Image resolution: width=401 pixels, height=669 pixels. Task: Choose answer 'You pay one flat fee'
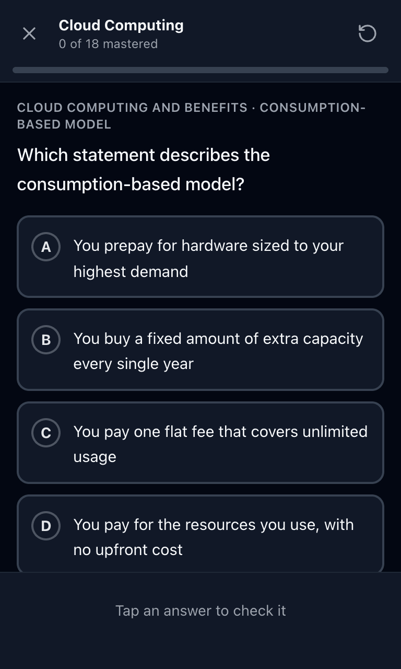click(200, 443)
